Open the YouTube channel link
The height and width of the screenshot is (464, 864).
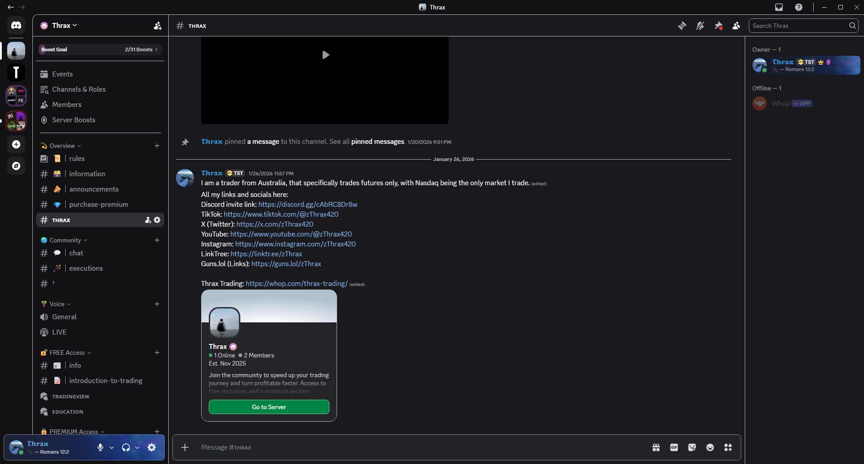(x=291, y=234)
